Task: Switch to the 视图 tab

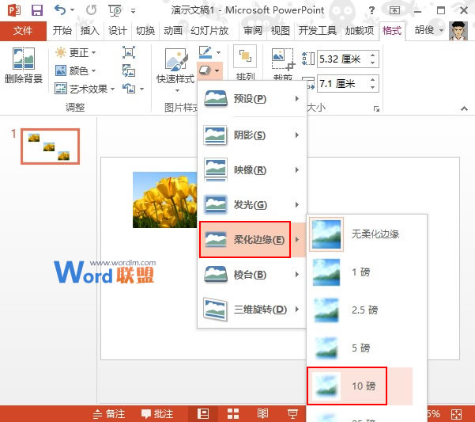Action: (281, 30)
